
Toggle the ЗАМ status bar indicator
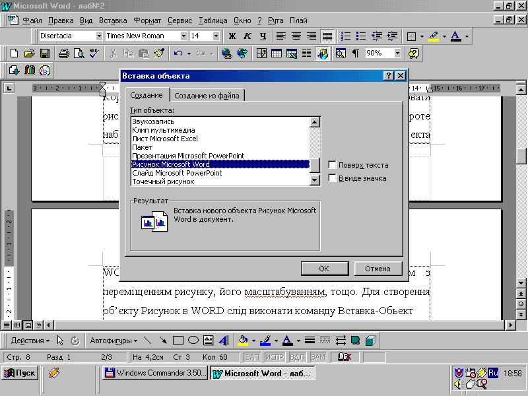[x=318, y=357]
